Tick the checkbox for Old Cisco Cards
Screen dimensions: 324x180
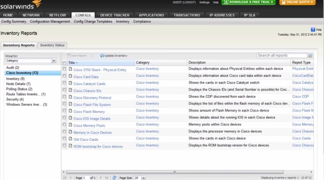coord(64,138)
